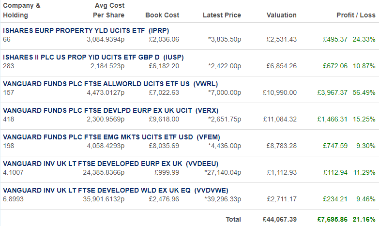
Task: Select the total valuation £44,067.39
Action: (280, 220)
